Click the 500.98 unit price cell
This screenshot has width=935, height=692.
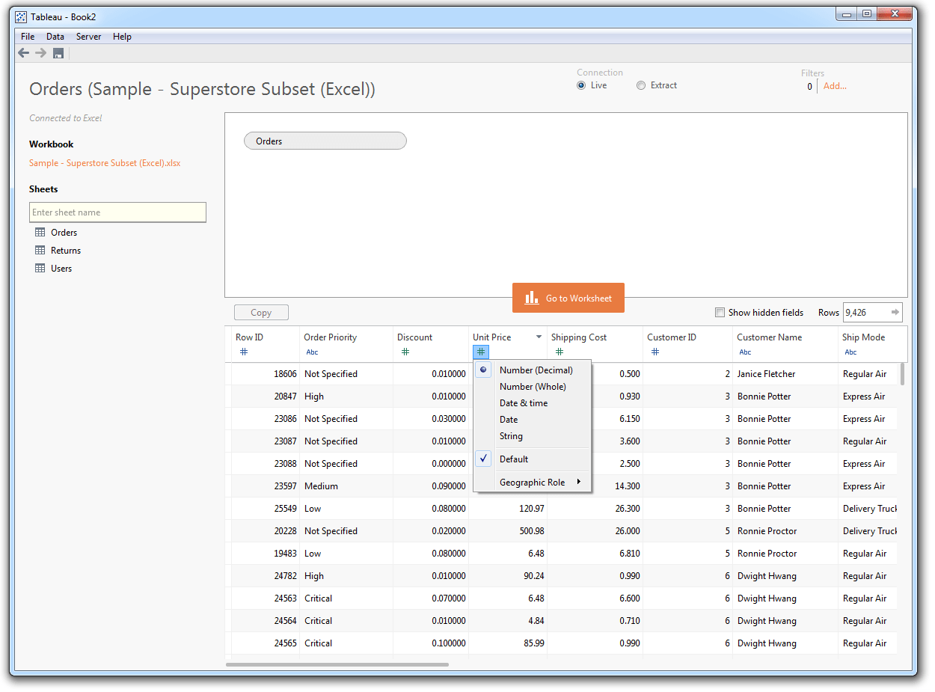[x=508, y=530]
